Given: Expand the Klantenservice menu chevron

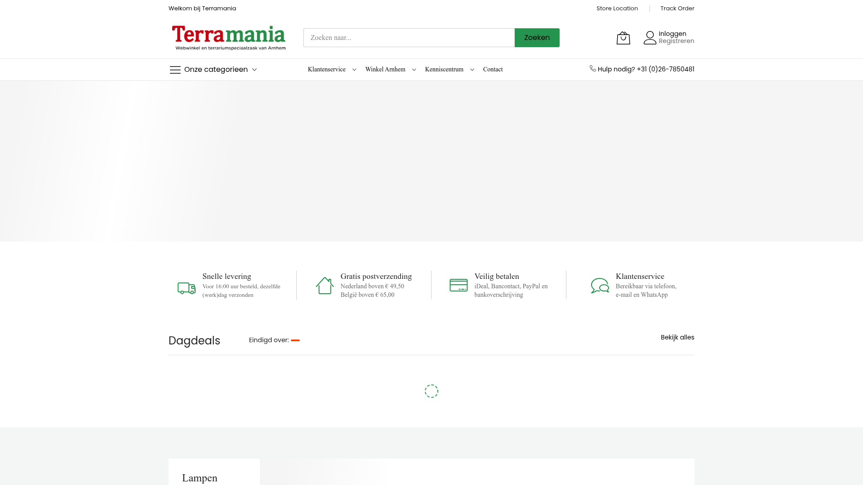Looking at the screenshot, I should pyautogui.click(x=354, y=70).
